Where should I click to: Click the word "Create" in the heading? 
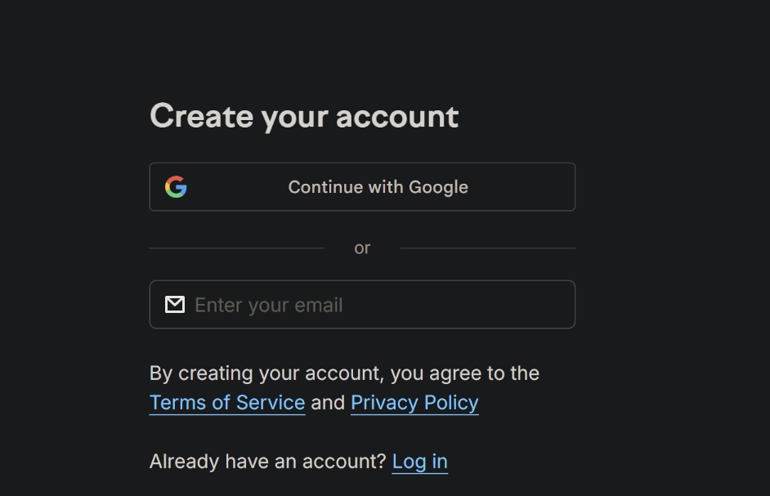(x=202, y=116)
